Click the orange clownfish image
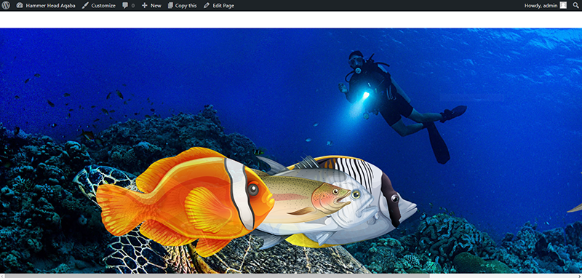 (x=185, y=202)
